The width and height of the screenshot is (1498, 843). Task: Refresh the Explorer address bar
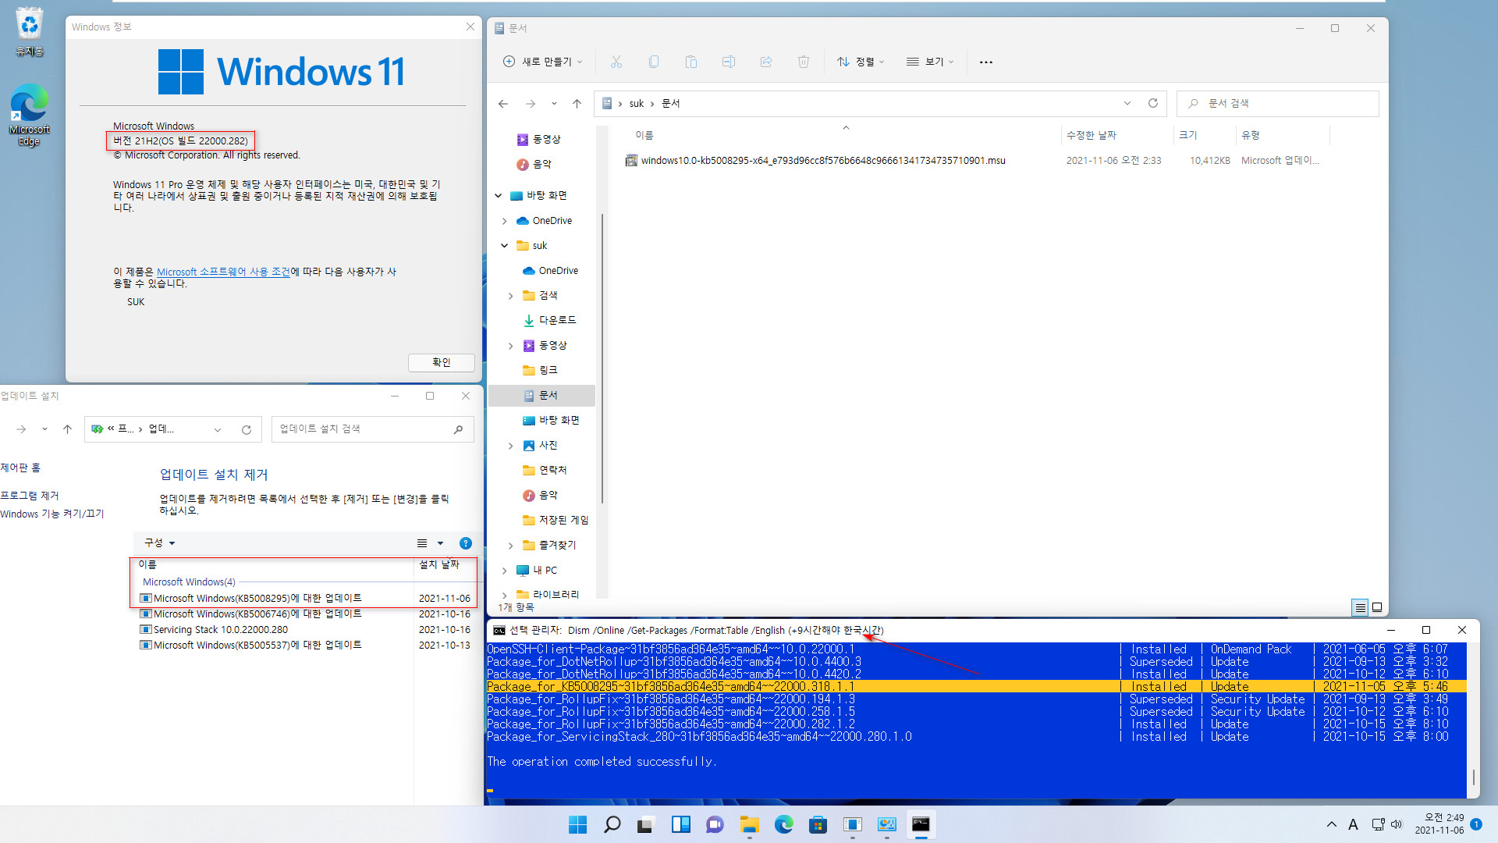(x=1153, y=104)
